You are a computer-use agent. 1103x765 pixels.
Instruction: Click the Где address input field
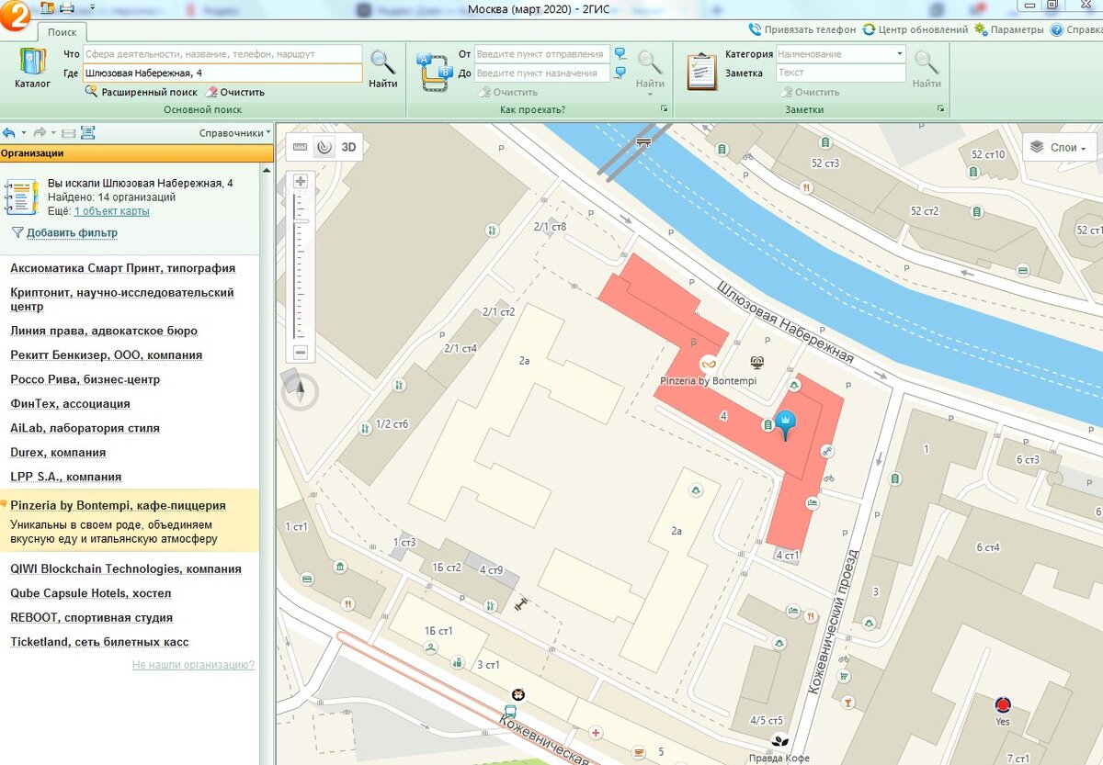(222, 73)
